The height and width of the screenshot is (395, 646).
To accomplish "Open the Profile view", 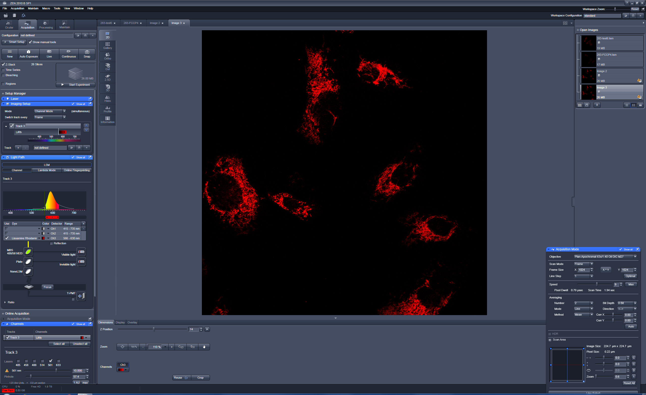I will [x=107, y=109].
